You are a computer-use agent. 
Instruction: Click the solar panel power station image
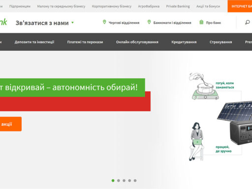[235, 123]
